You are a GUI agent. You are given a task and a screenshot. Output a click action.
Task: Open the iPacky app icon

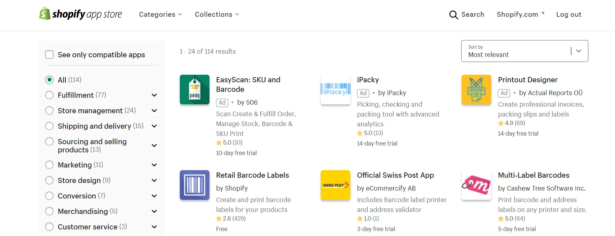[336, 90]
